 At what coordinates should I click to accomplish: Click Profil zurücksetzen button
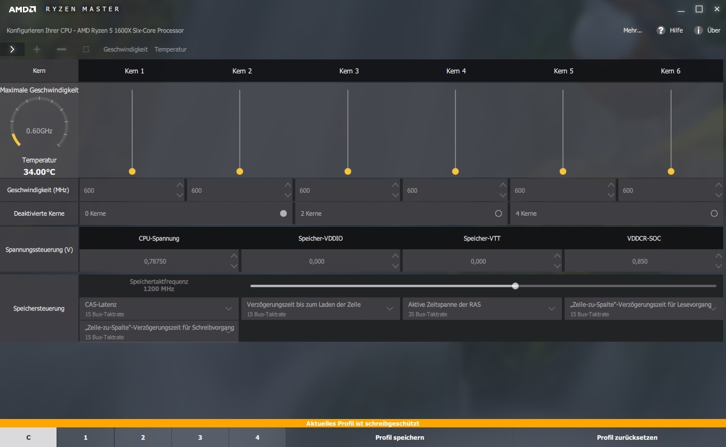(x=627, y=437)
